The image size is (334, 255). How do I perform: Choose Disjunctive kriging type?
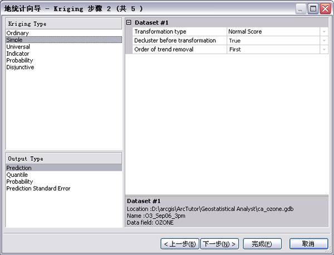coord(20,68)
